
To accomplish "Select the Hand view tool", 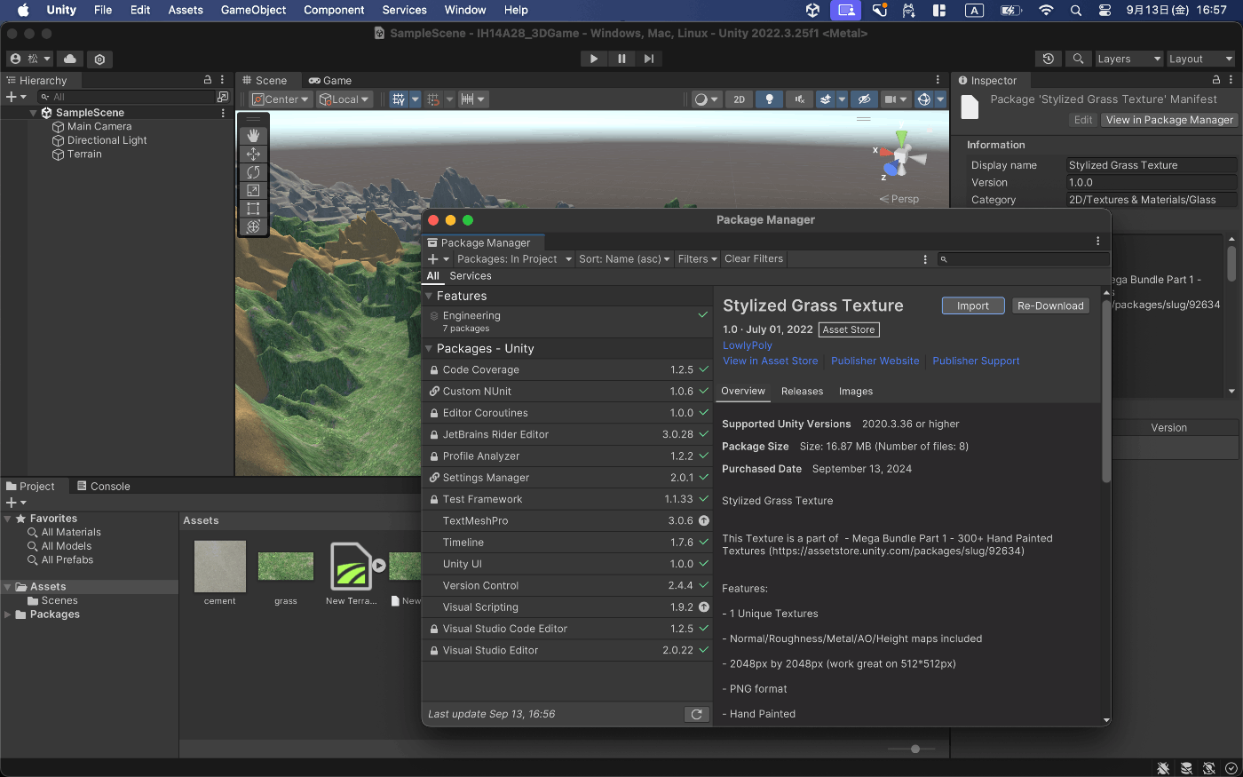I will coord(253,135).
